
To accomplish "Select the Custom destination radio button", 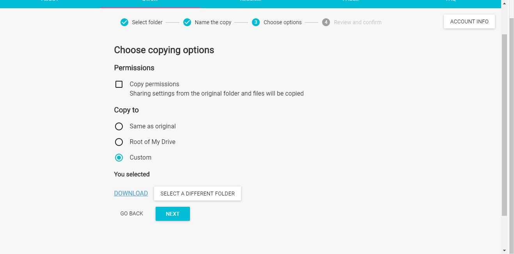I will click(x=119, y=158).
